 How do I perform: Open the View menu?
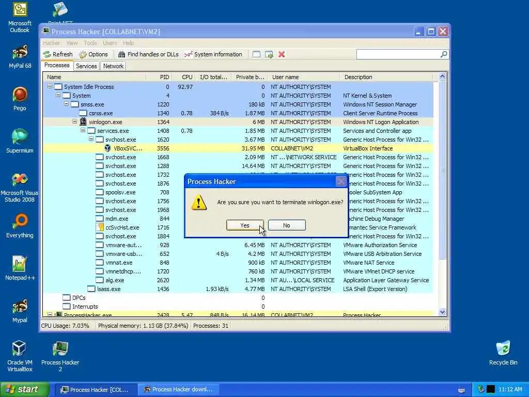click(72, 43)
